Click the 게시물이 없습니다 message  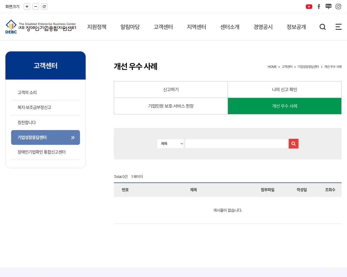point(228,210)
